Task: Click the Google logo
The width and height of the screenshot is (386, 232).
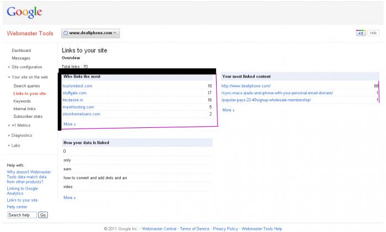Action: (24, 12)
